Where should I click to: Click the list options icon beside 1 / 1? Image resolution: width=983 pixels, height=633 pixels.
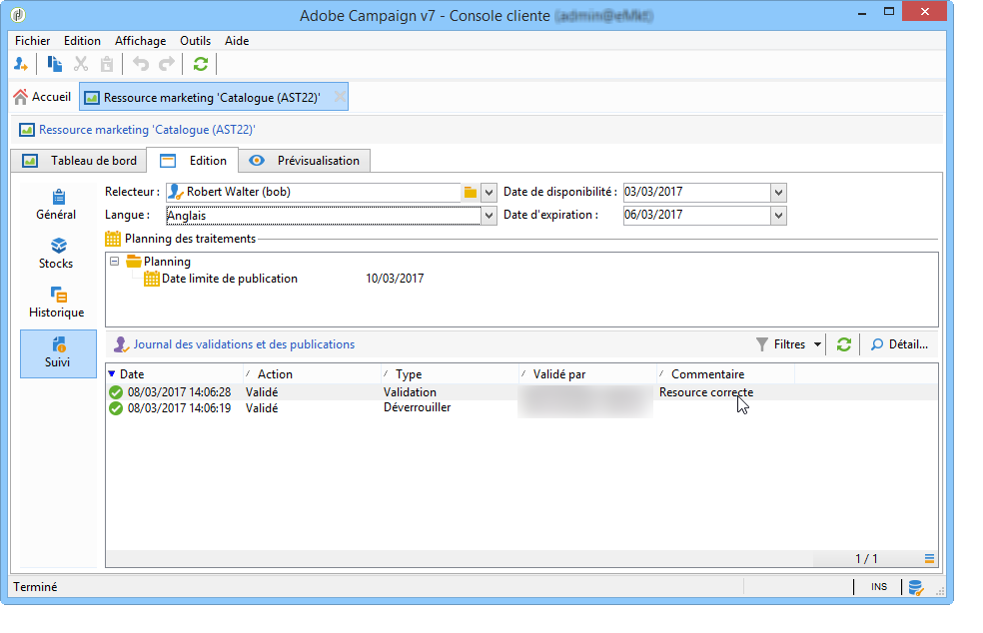click(929, 558)
